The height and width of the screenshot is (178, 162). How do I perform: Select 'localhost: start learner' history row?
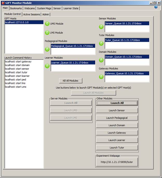point(24,76)
